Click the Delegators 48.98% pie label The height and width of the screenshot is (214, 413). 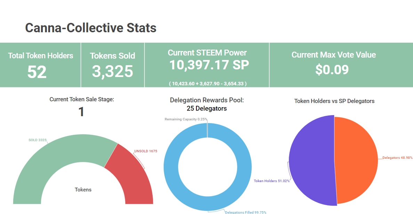397,158
